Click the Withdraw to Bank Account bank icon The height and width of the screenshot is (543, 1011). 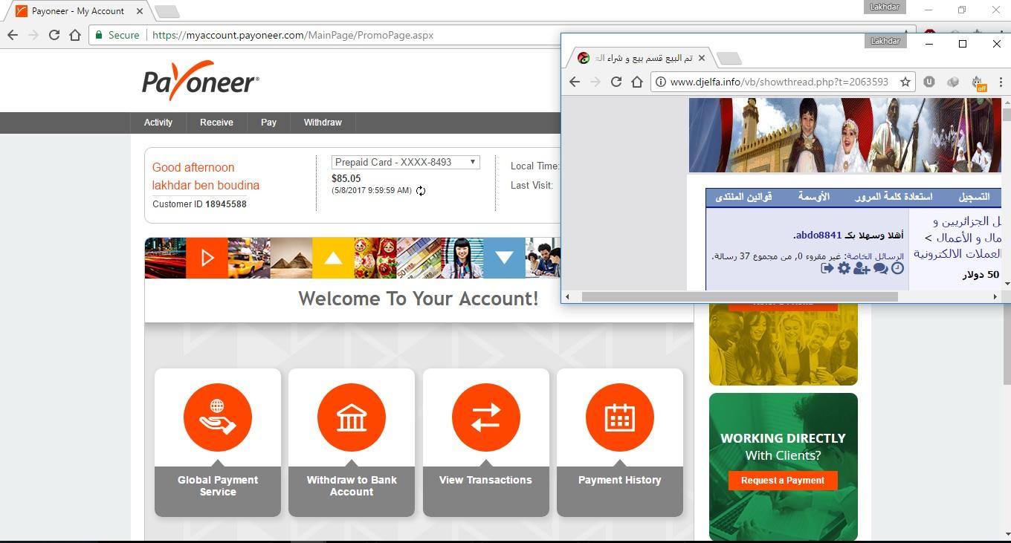point(352,417)
